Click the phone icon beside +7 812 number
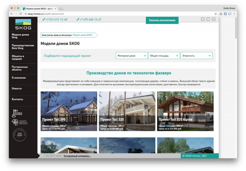Screen dimensions: 246x171 point(44,19)
